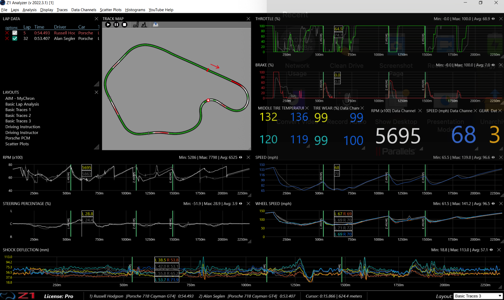Screen dimensions: 504x300
Task: Play the track map lap animation
Action: pyautogui.click(x=108, y=25)
